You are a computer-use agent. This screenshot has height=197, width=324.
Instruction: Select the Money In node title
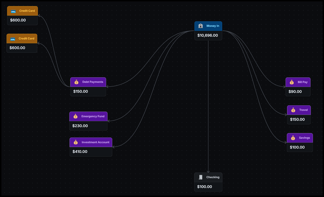(x=213, y=26)
